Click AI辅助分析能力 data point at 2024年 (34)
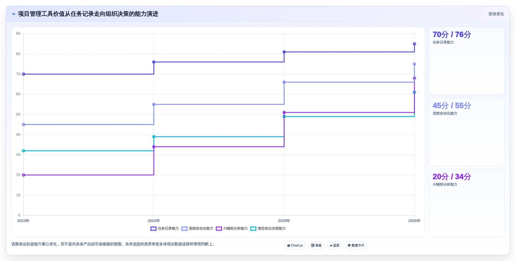The image size is (516, 261). tap(154, 147)
